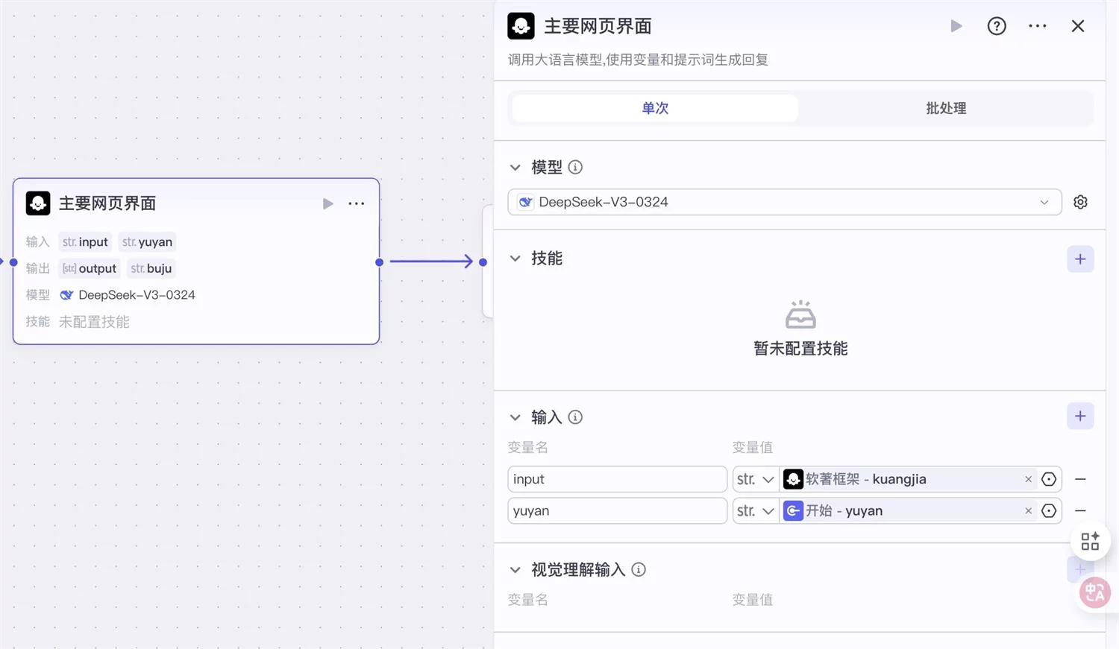Click the input variable name field
1119x649 pixels.
(x=617, y=478)
